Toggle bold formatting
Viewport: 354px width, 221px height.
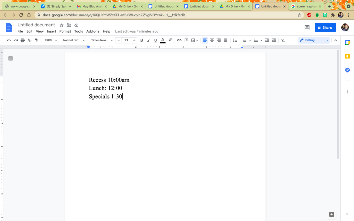(142, 40)
